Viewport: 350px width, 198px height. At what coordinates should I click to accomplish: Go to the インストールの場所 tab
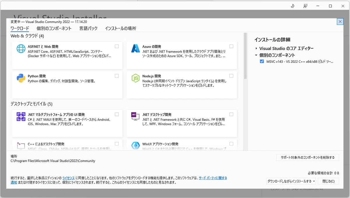(x=120, y=28)
